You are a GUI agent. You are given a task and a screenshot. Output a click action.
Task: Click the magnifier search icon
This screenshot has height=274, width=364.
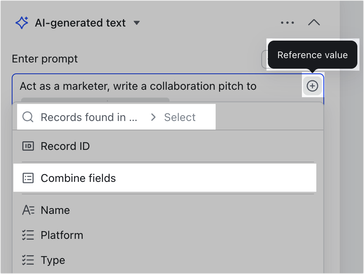[28, 117]
